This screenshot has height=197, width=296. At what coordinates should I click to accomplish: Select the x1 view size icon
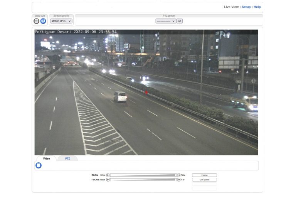[x=43, y=21]
